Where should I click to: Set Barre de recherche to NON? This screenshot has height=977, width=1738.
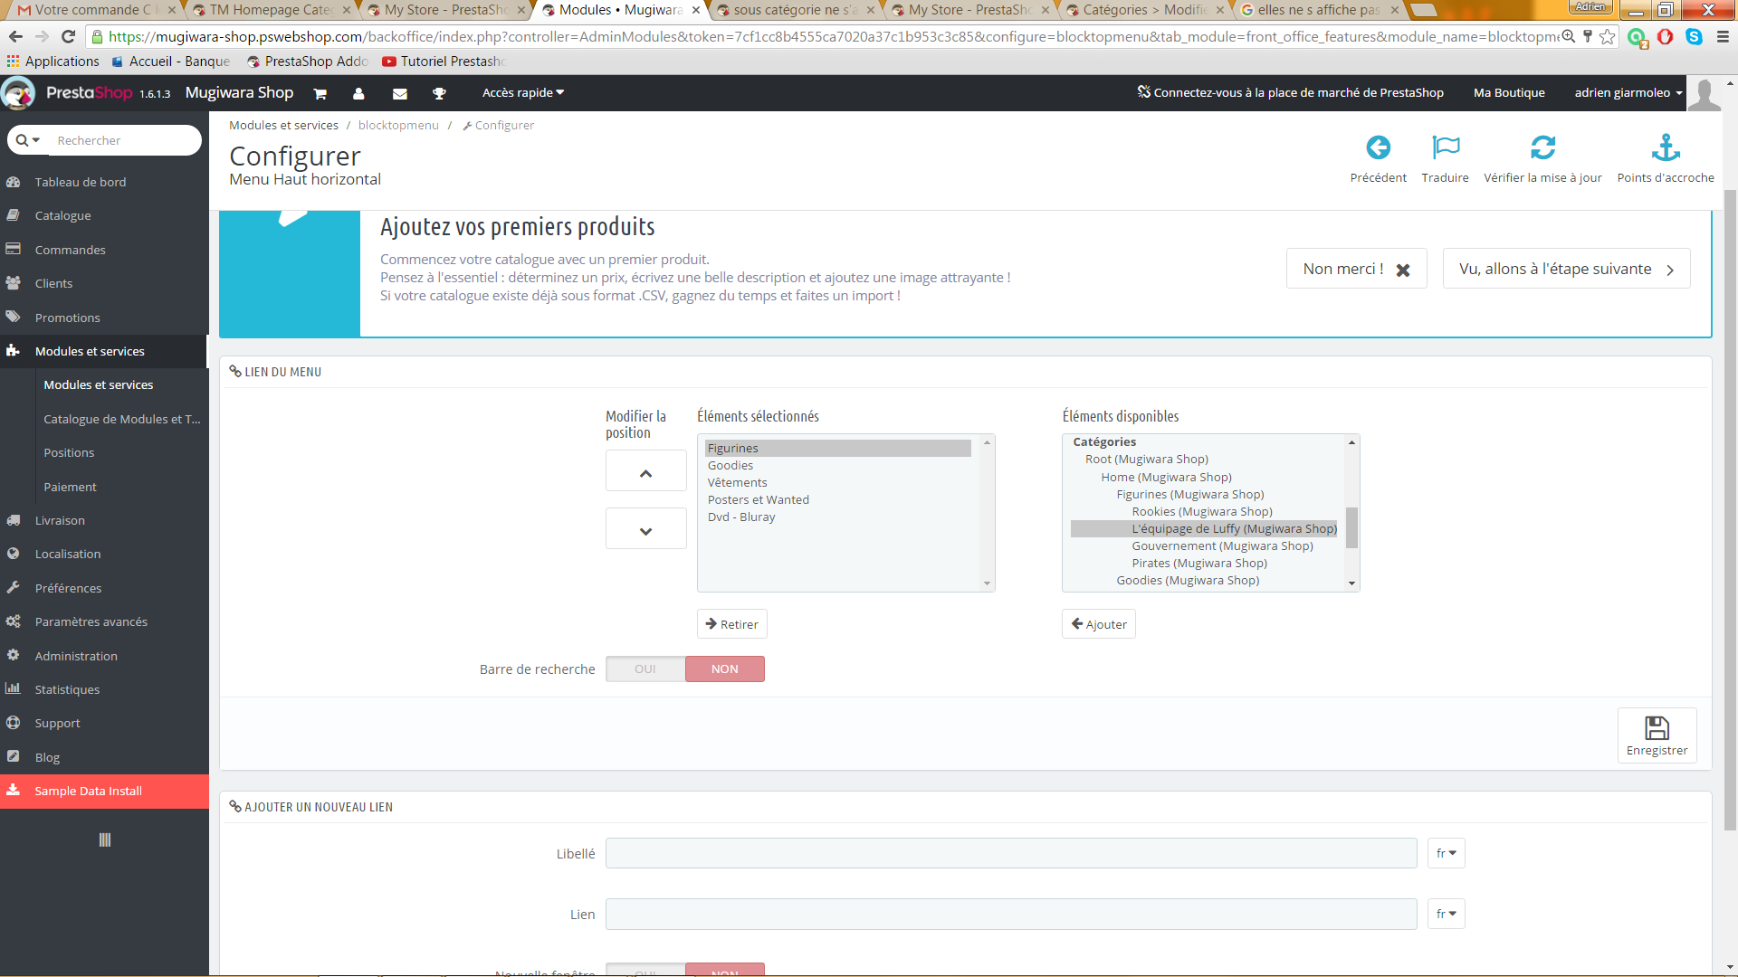point(725,669)
